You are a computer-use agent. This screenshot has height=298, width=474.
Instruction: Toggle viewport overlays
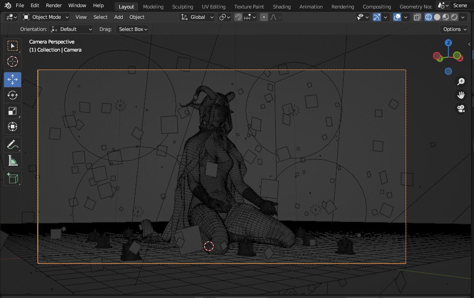[397, 17]
